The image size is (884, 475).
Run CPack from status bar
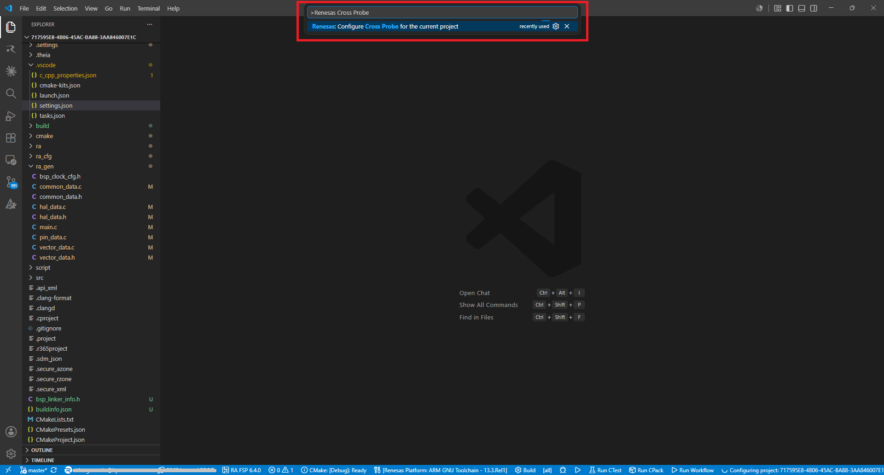[646, 470]
